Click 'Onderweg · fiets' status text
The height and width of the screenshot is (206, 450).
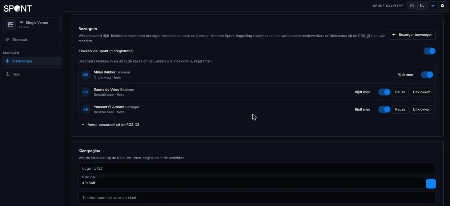tap(107, 78)
